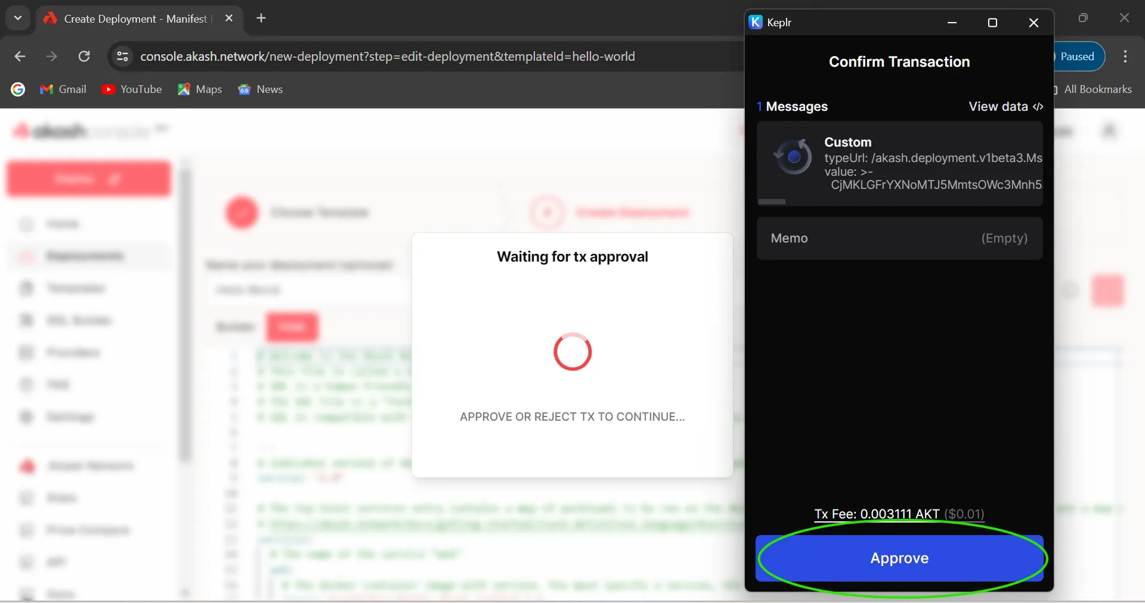Select the Create Deployment tab
Screen dimensions: 1145x603
coord(135,18)
